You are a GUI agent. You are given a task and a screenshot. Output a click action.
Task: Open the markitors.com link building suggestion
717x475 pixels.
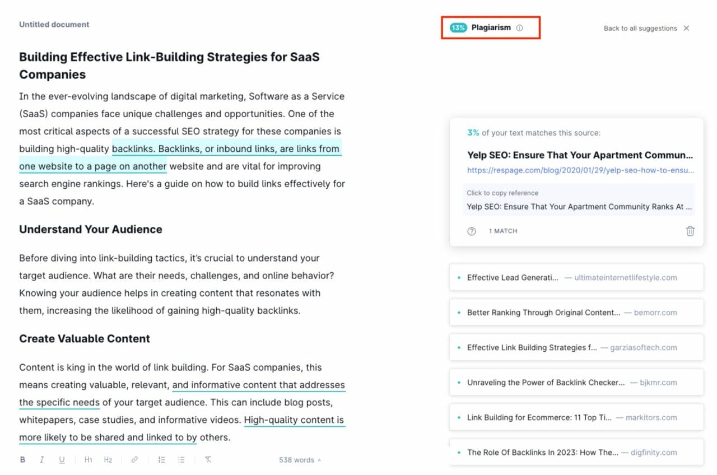click(x=576, y=417)
